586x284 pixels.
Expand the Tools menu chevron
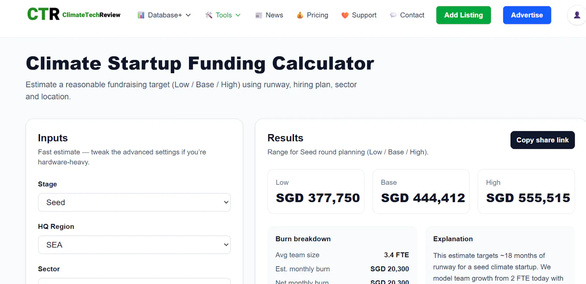[x=238, y=15]
